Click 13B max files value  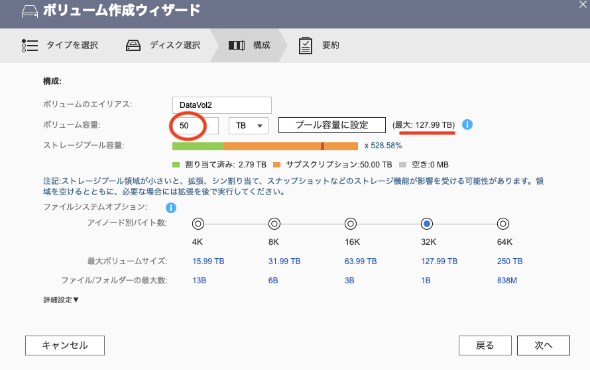(200, 281)
